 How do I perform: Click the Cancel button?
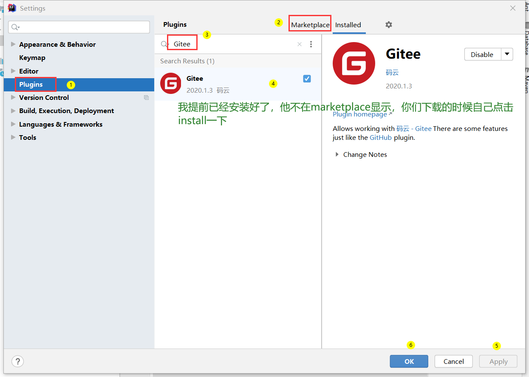(x=453, y=361)
